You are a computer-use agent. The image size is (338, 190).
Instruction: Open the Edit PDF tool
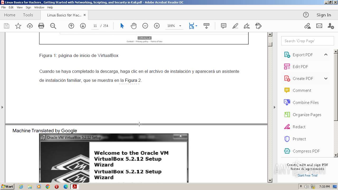300,66
